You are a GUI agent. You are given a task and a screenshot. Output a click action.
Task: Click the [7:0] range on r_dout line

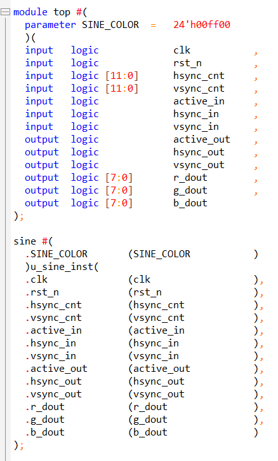(119, 178)
